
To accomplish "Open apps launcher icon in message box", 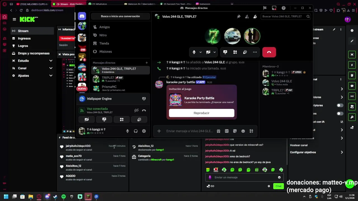I will (x=251, y=131).
